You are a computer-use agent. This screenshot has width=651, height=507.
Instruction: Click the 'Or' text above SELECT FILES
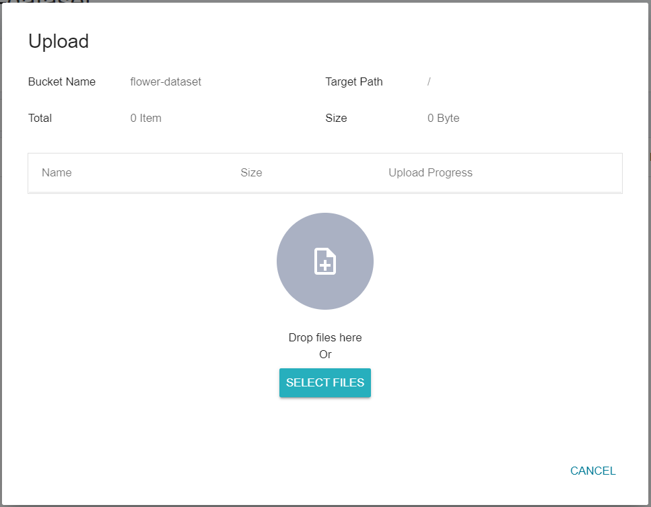325,354
